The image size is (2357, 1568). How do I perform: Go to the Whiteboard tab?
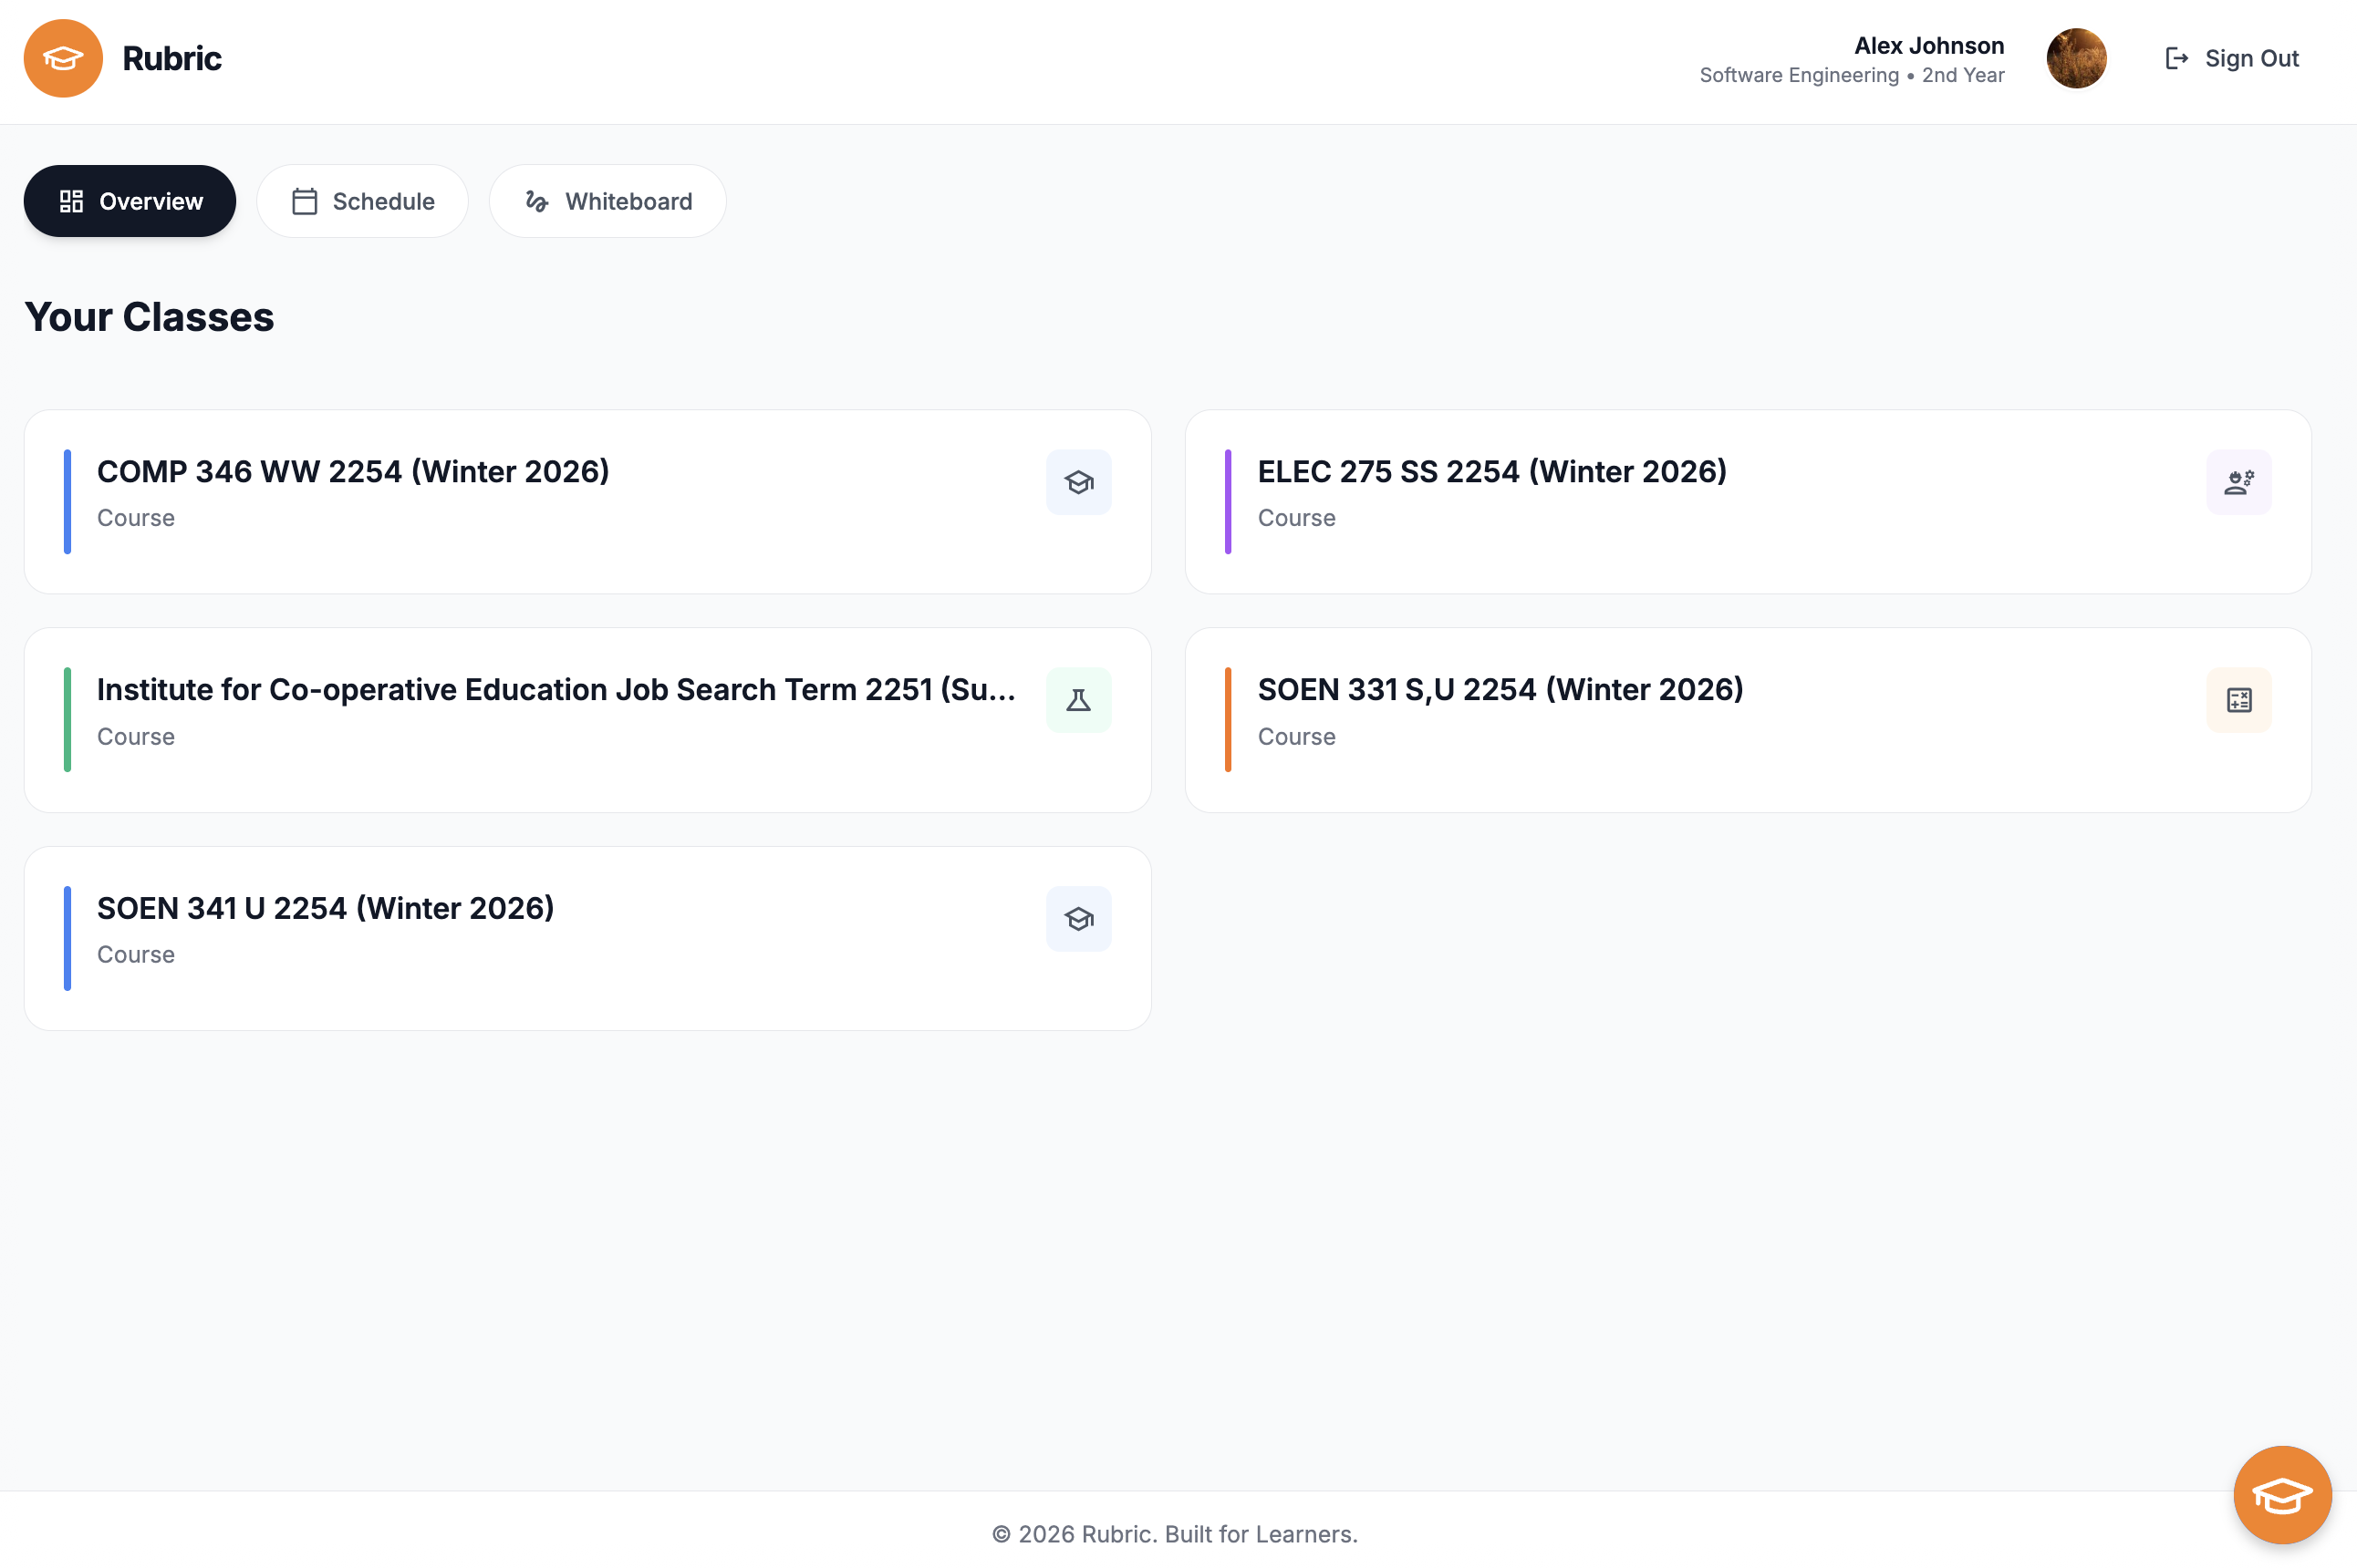607,201
